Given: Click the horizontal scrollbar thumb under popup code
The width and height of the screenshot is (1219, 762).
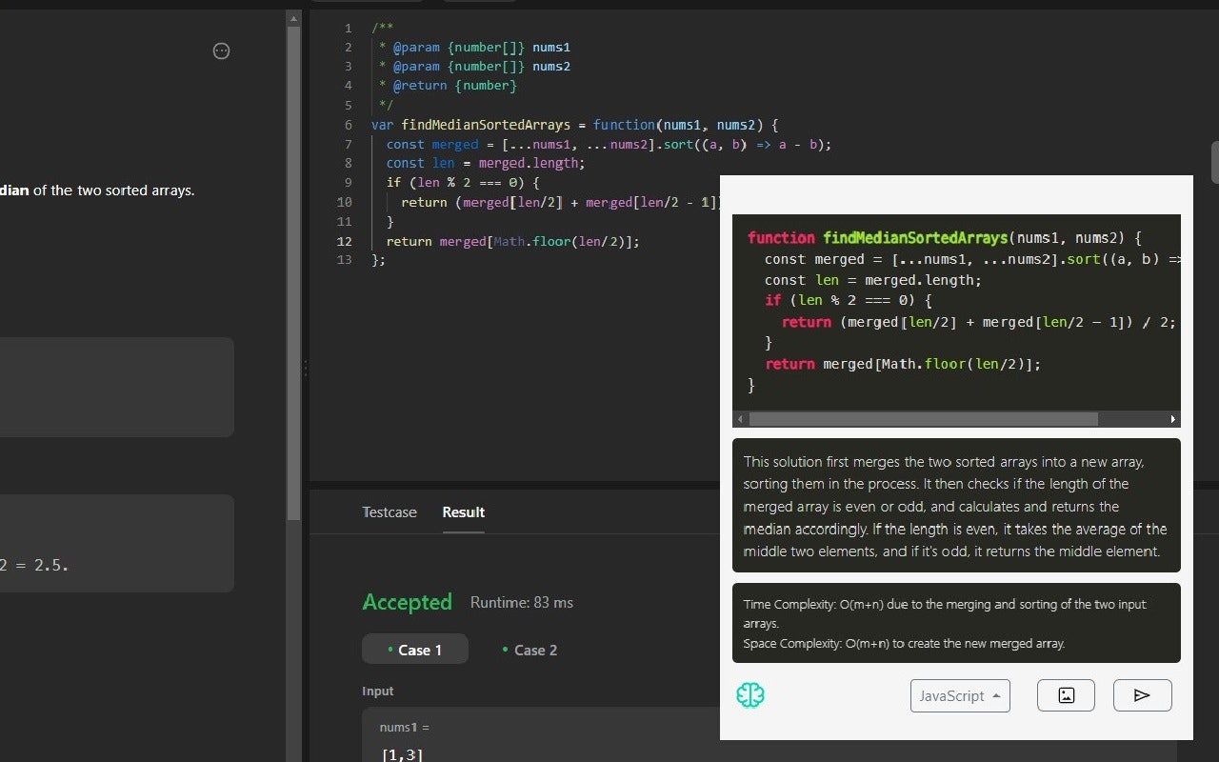Looking at the screenshot, I should click(x=923, y=419).
